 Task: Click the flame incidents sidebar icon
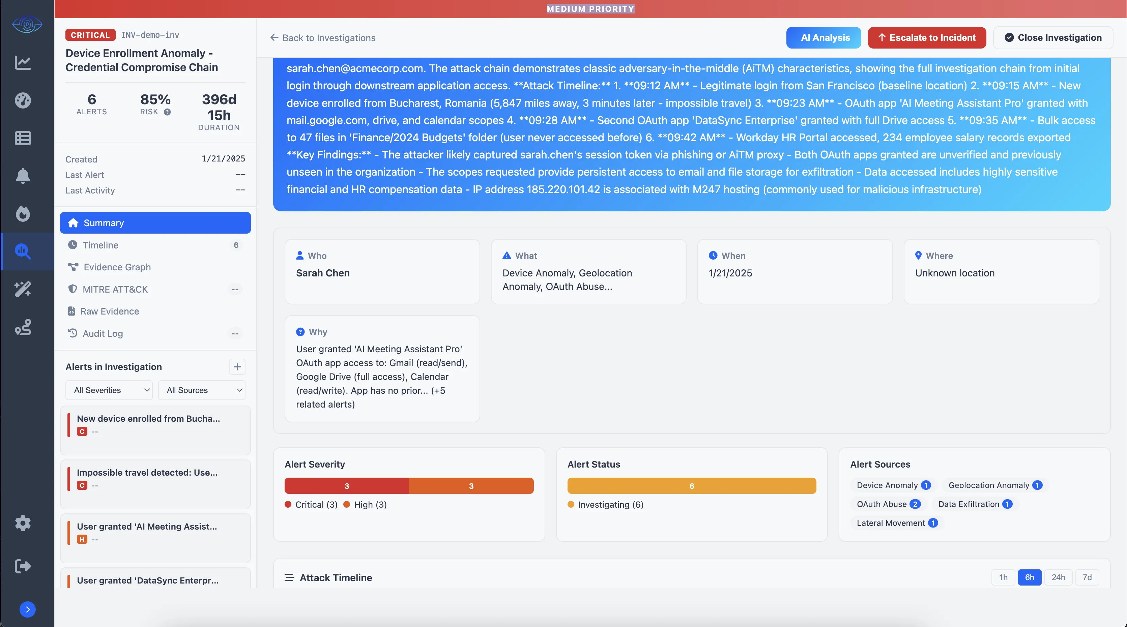[23, 214]
